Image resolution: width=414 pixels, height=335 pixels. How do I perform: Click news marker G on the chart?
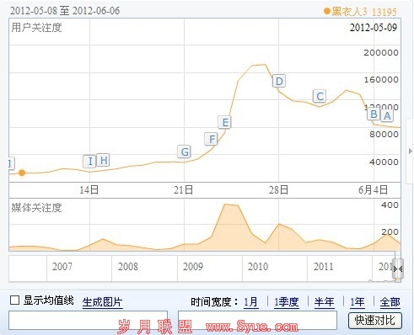(185, 152)
